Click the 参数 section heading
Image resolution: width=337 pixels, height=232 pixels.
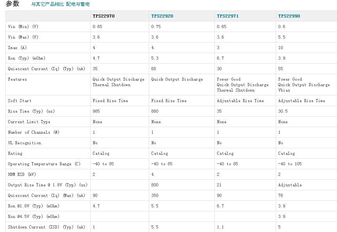tap(12, 4)
